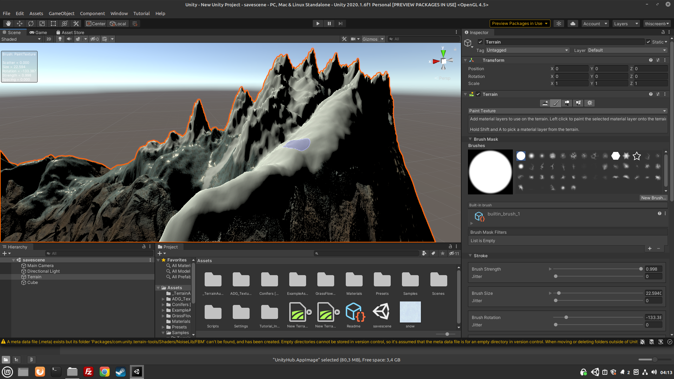Select Create Neighbor Terrains tool

[x=545, y=103]
